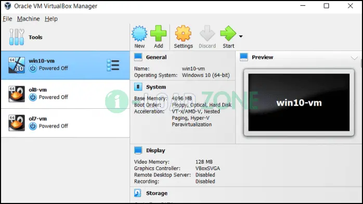Click the Settings toolbar label

tap(184, 46)
